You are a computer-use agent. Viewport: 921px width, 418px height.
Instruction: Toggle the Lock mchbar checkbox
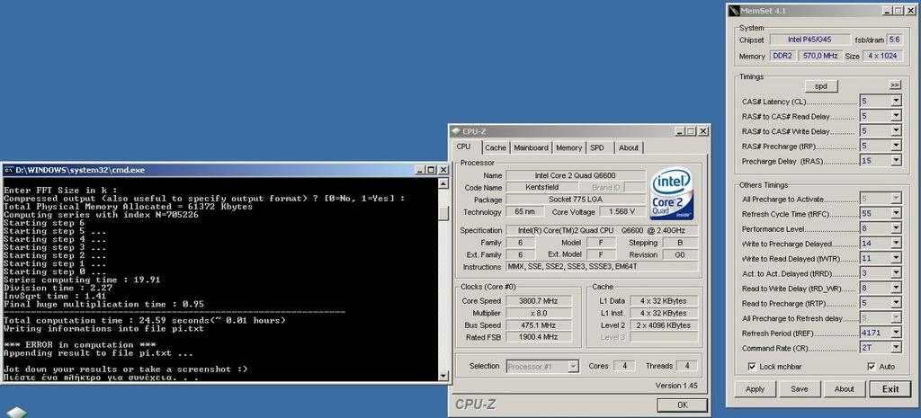coord(753,367)
